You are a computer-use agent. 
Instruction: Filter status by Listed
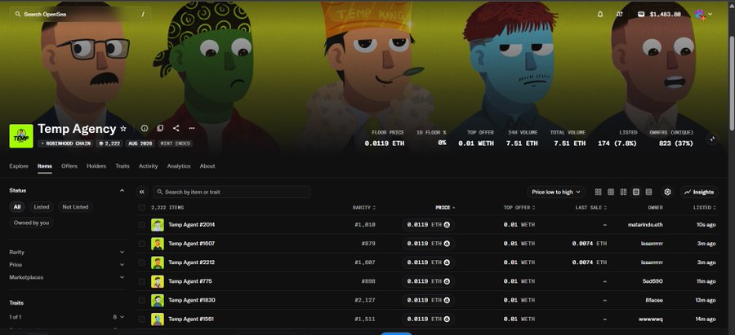click(42, 207)
